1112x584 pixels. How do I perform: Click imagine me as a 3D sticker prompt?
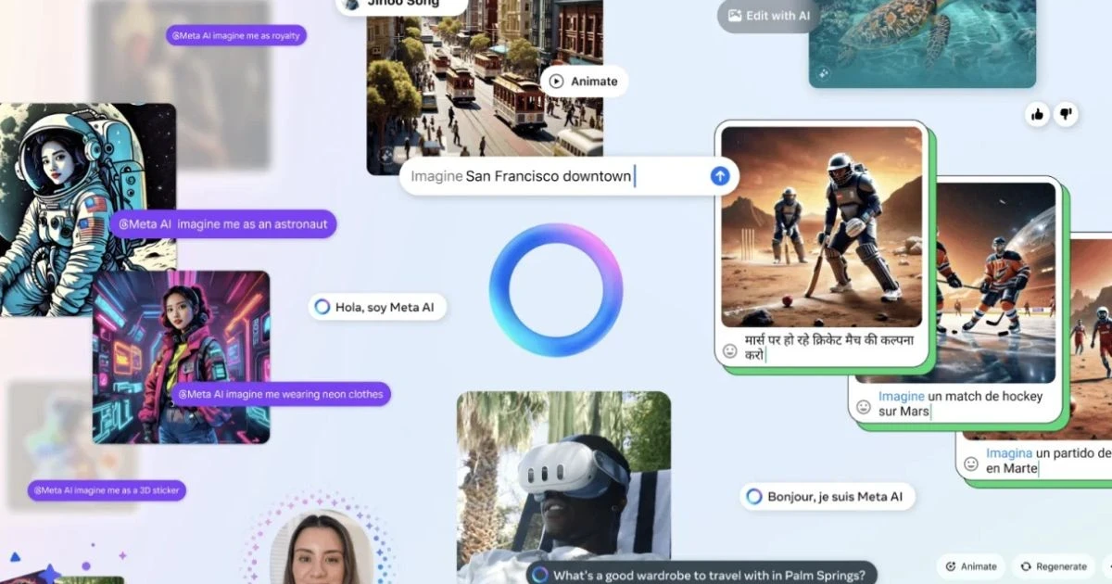(x=107, y=490)
